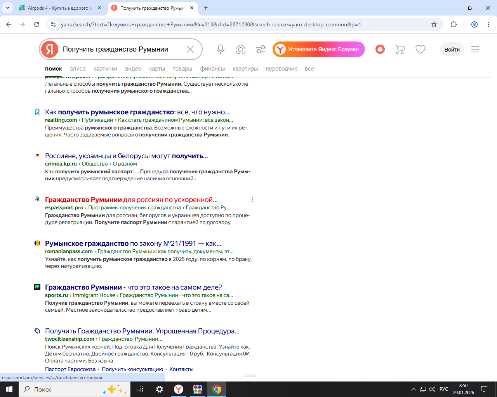This screenshot has width=497, height=397.
Task: Open 'Получить Гражданство Румынии. Упрощенная Процедура' result
Action: pos(142,331)
